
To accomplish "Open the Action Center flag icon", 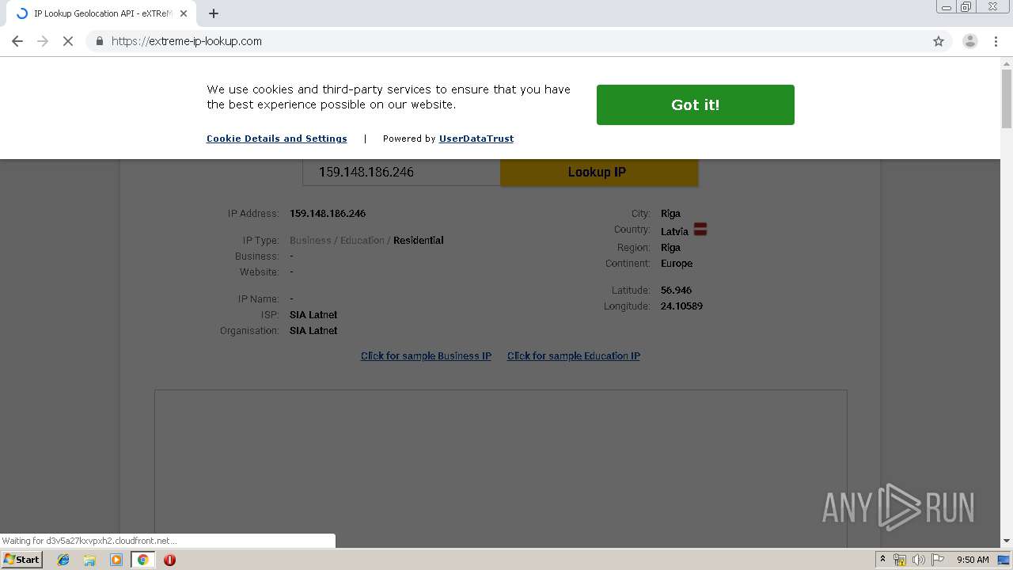I will pos(938,560).
